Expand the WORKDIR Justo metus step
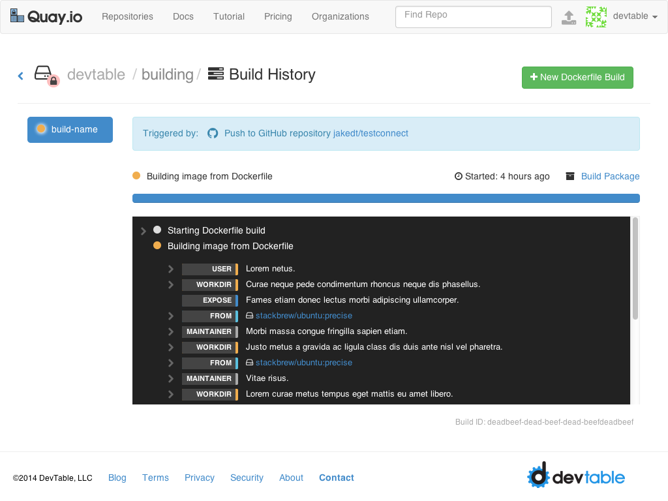Viewport: 668px width, 501px height. click(x=171, y=347)
